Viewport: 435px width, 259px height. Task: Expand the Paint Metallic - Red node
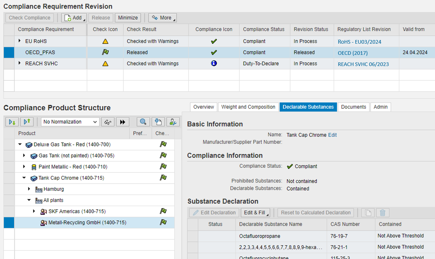click(24, 167)
